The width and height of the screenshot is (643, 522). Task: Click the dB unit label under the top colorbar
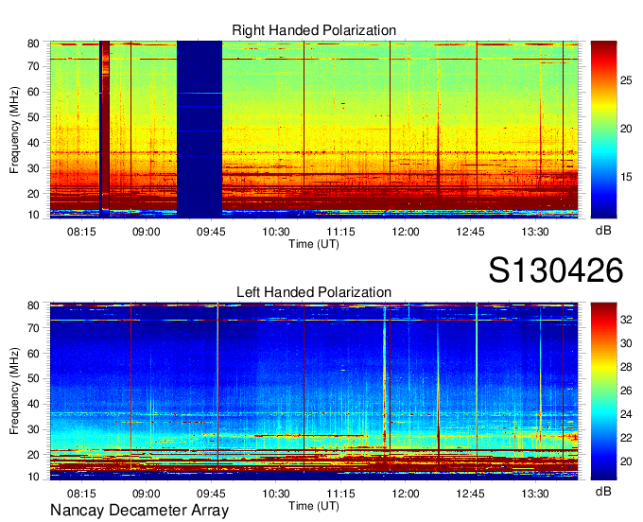coord(603,231)
